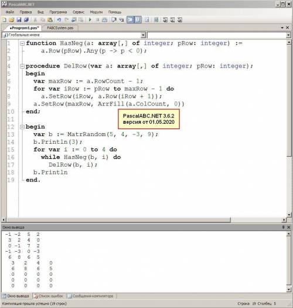
Task: Toggle the output window toolbar button
Action: pos(130,19)
